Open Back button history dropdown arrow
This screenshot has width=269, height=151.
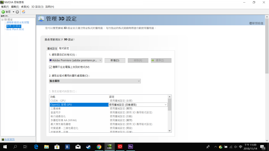point(13,12)
